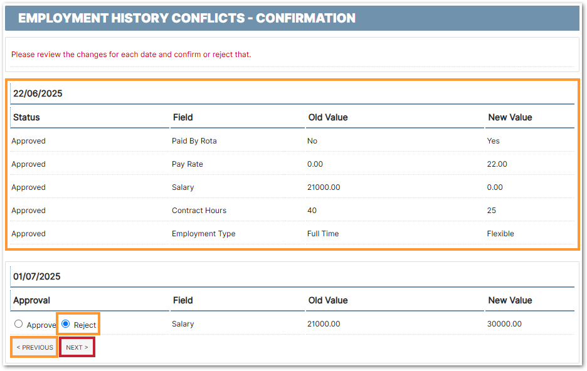Click the 22/06/2025 date heading
587x371 pixels.
38,93
